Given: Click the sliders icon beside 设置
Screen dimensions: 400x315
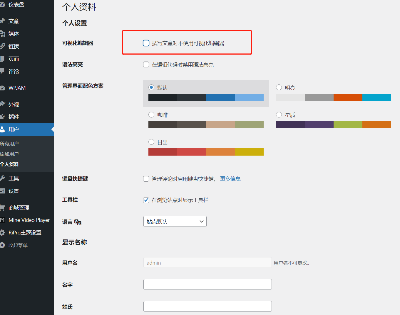Looking at the screenshot, I should (x=2, y=191).
